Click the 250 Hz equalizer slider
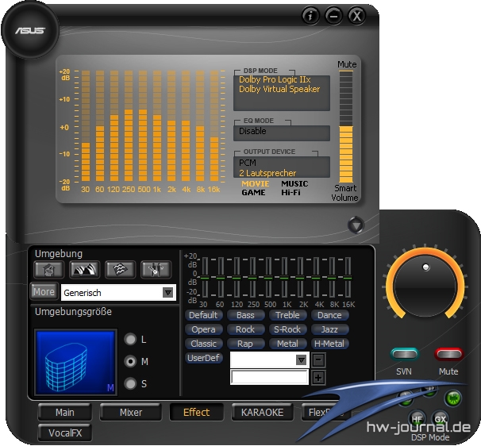 coord(252,277)
